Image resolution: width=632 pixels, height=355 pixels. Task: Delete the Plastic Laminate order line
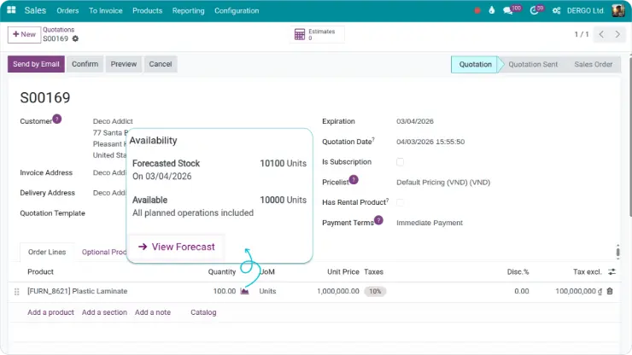tap(610, 291)
